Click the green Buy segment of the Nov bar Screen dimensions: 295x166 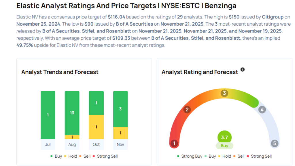click(120, 109)
